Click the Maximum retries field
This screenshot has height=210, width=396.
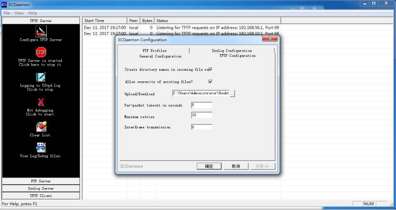202,115
